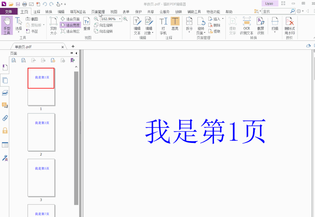The height and width of the screenshot is (217, 315).
Task: Click the Redo arrow icon
Action: (x=51, y=4)
